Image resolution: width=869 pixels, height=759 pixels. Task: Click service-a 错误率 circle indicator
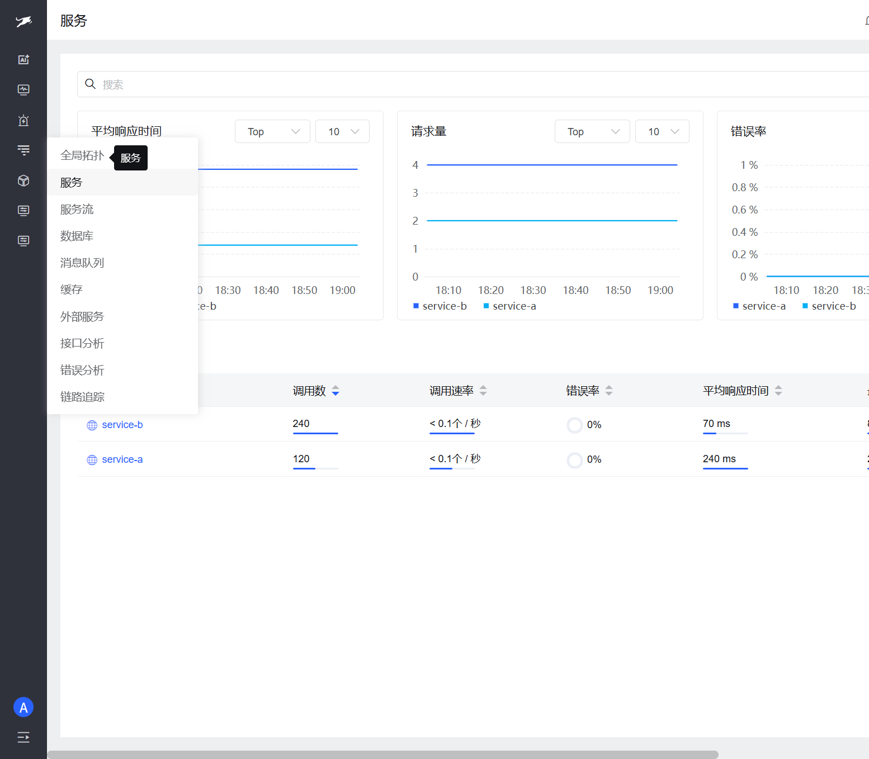coord(575,460)
